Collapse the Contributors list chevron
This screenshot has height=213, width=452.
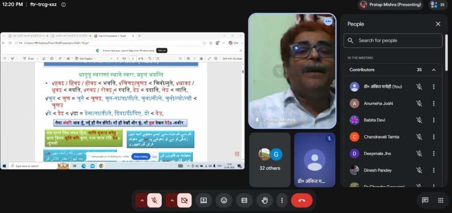click(433, 70)
